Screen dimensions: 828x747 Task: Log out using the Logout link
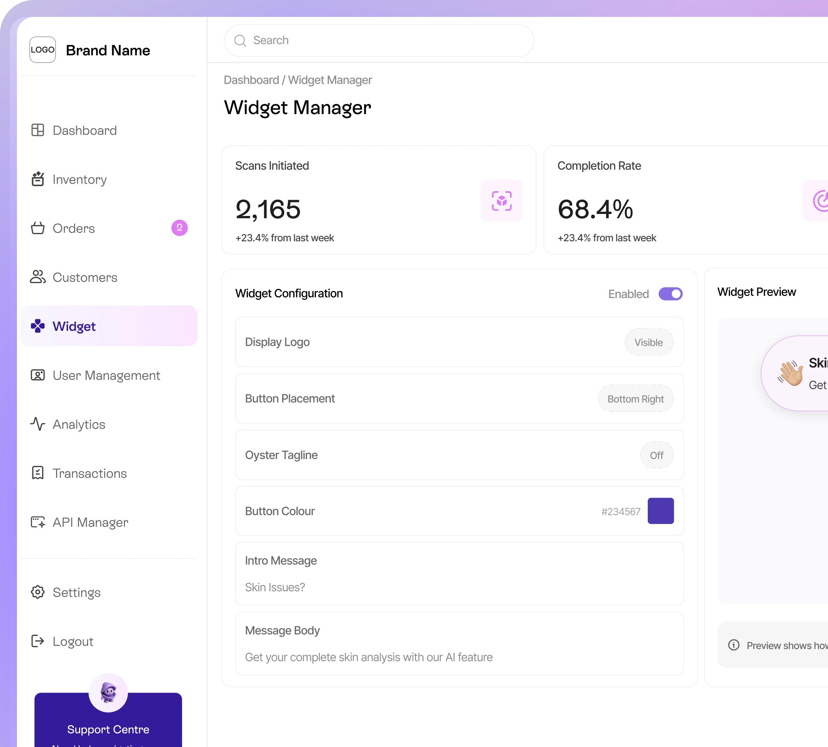click(x=73, y=642)
